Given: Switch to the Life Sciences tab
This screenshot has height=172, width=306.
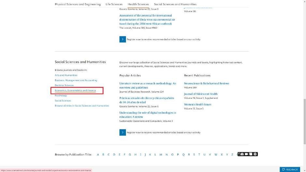Looking at the screenshot, I should (x=114, y=4).
